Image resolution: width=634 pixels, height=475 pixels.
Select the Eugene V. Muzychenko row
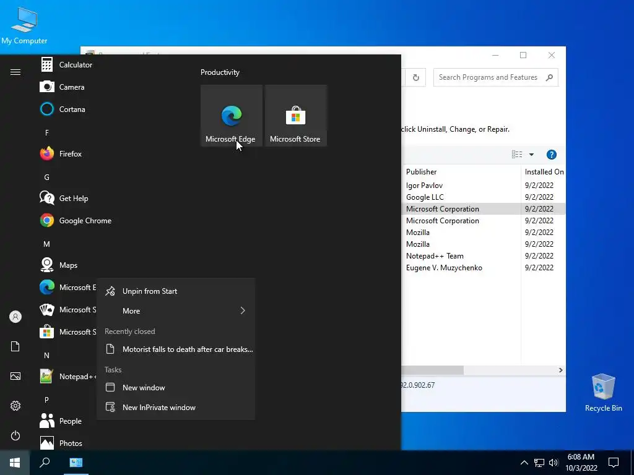(483, 268)
